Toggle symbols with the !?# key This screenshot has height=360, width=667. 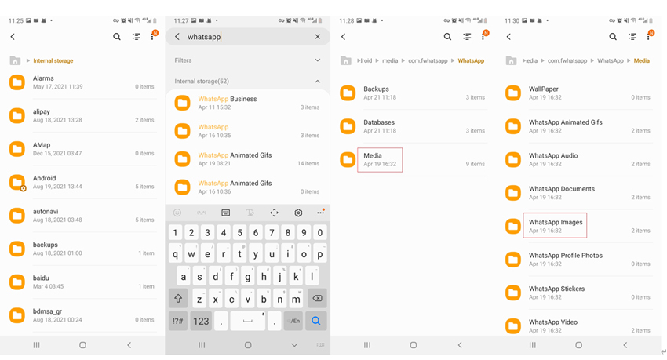pos(178,321)
